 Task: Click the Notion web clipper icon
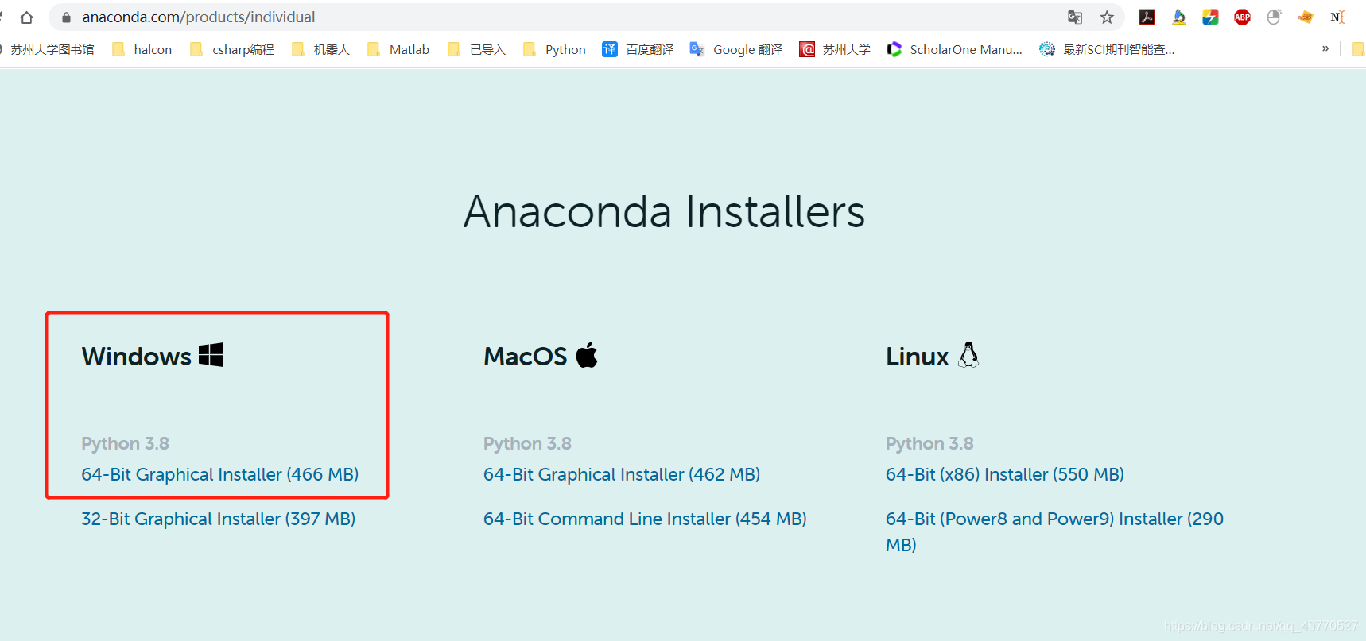point(1337,17)
